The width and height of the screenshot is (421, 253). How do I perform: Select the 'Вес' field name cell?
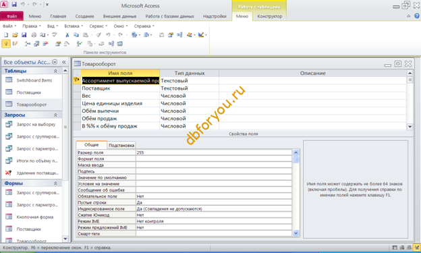[120, 96]
